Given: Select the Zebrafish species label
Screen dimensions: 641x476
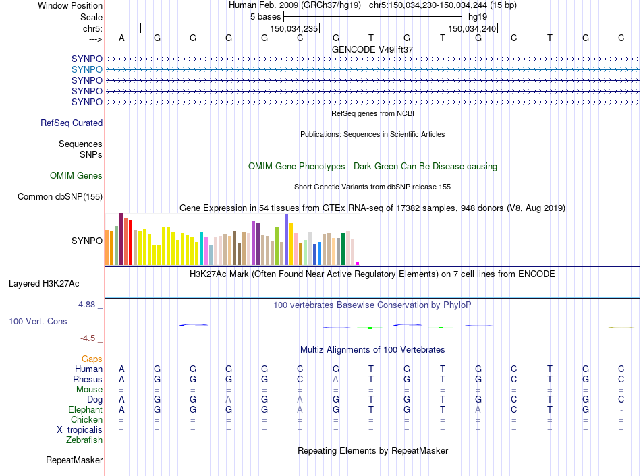Looking at the screenshot, I should (x=84, y=440).
